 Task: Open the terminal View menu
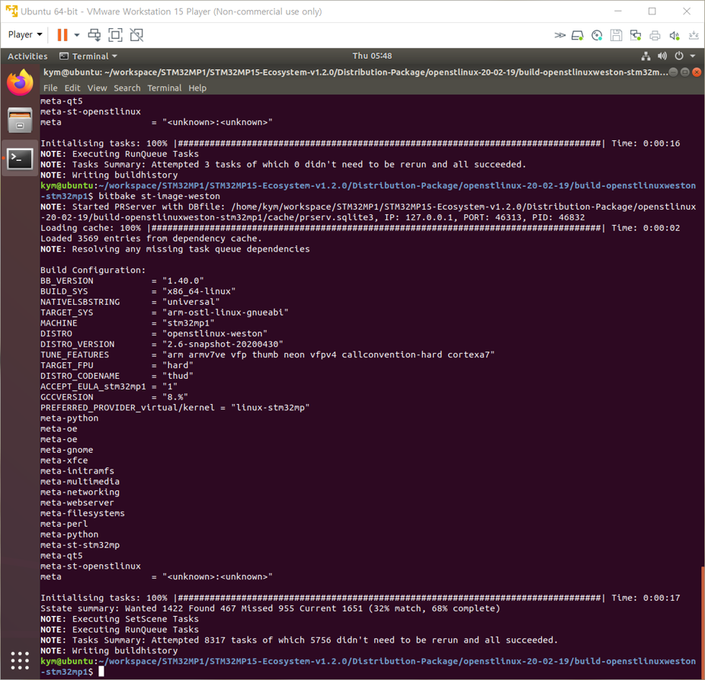click(97, 88)
